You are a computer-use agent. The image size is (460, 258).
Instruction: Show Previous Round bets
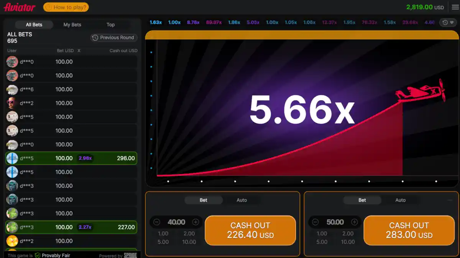point(114,38)
